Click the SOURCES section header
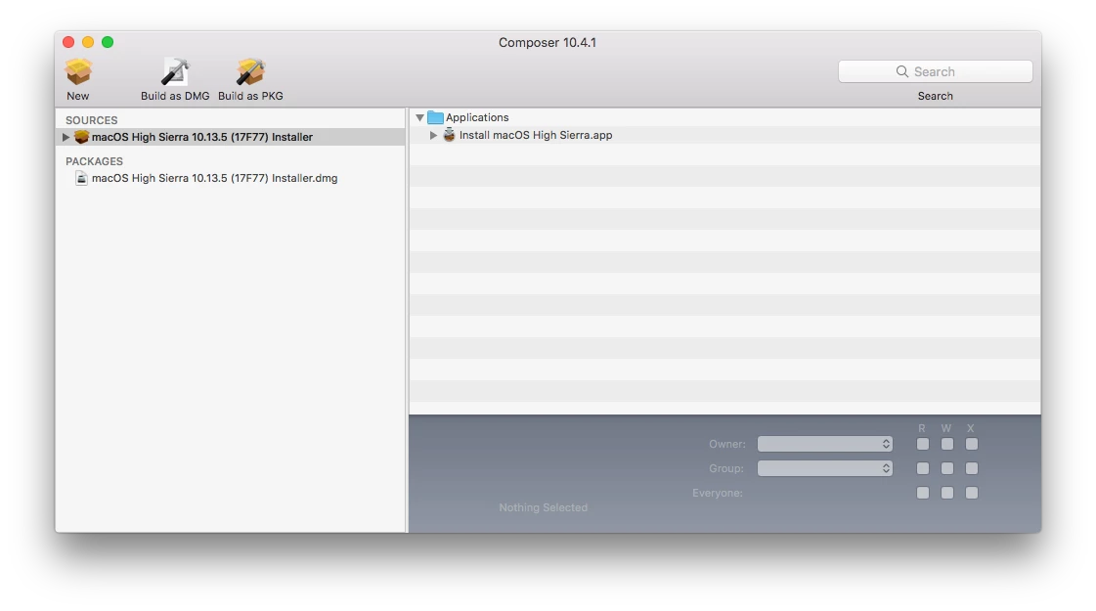The width and height of the screenshot is (1096, 611). 92,120
